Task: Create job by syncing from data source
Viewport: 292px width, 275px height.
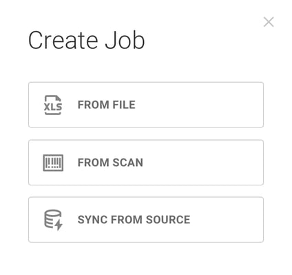Action: [x=146, y=220]
